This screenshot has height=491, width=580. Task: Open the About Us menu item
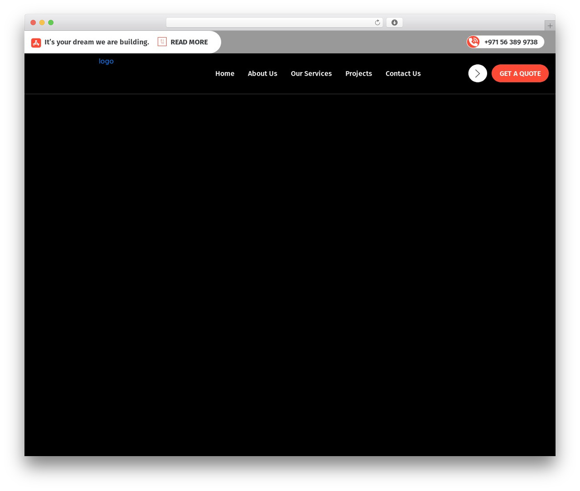coord(262,73)
